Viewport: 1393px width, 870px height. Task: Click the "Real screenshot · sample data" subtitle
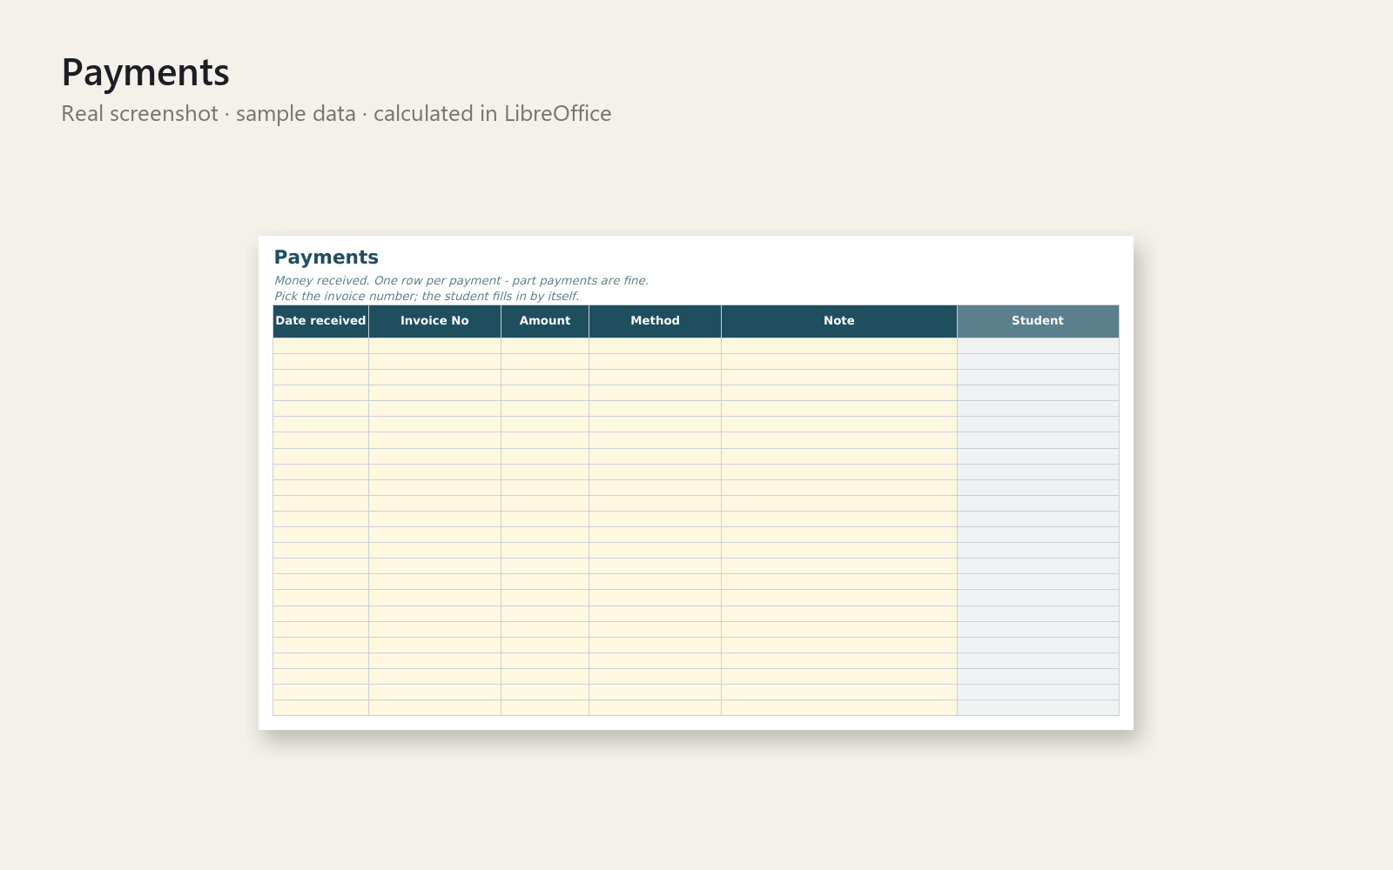tap(336, 114)
